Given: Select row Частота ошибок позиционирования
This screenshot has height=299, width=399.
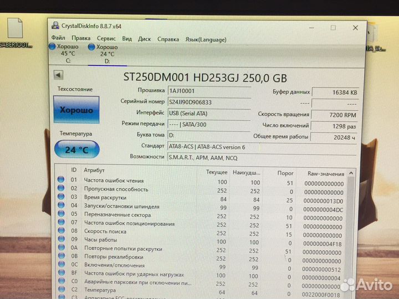Looking at the screenshot, I should (x=201, y=224).
